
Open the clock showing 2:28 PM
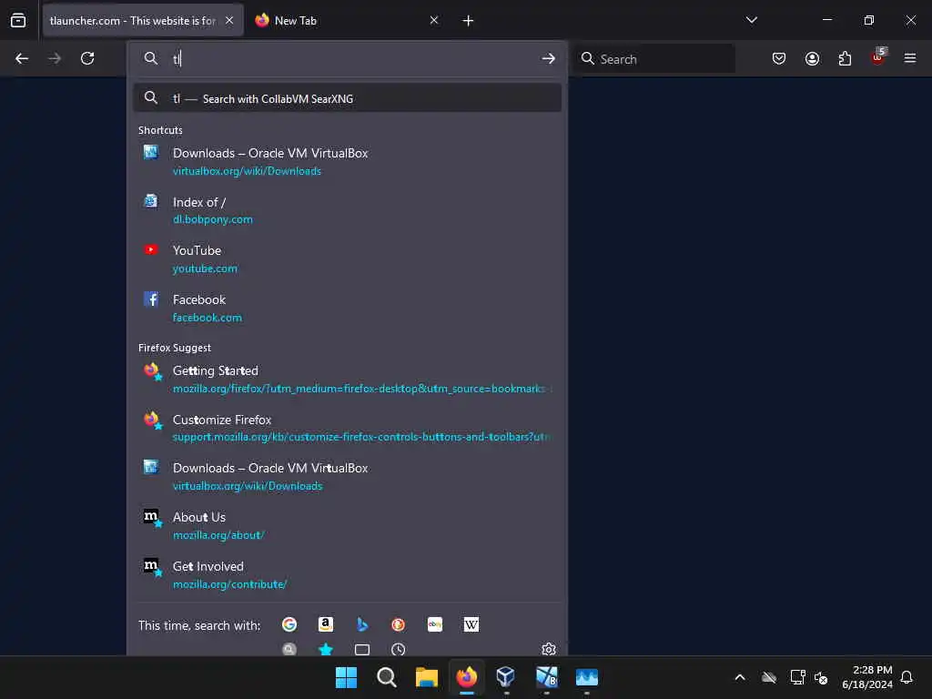click(x=867, y=677)
